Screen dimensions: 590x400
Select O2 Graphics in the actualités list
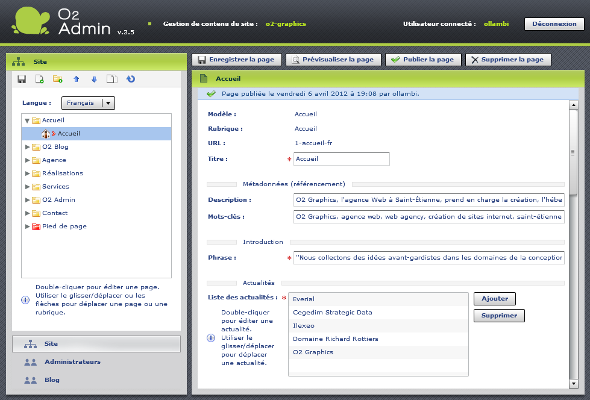point(378,352)
